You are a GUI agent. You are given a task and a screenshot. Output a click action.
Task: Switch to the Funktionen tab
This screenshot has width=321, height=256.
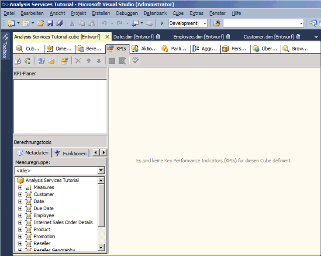[71, 153]
